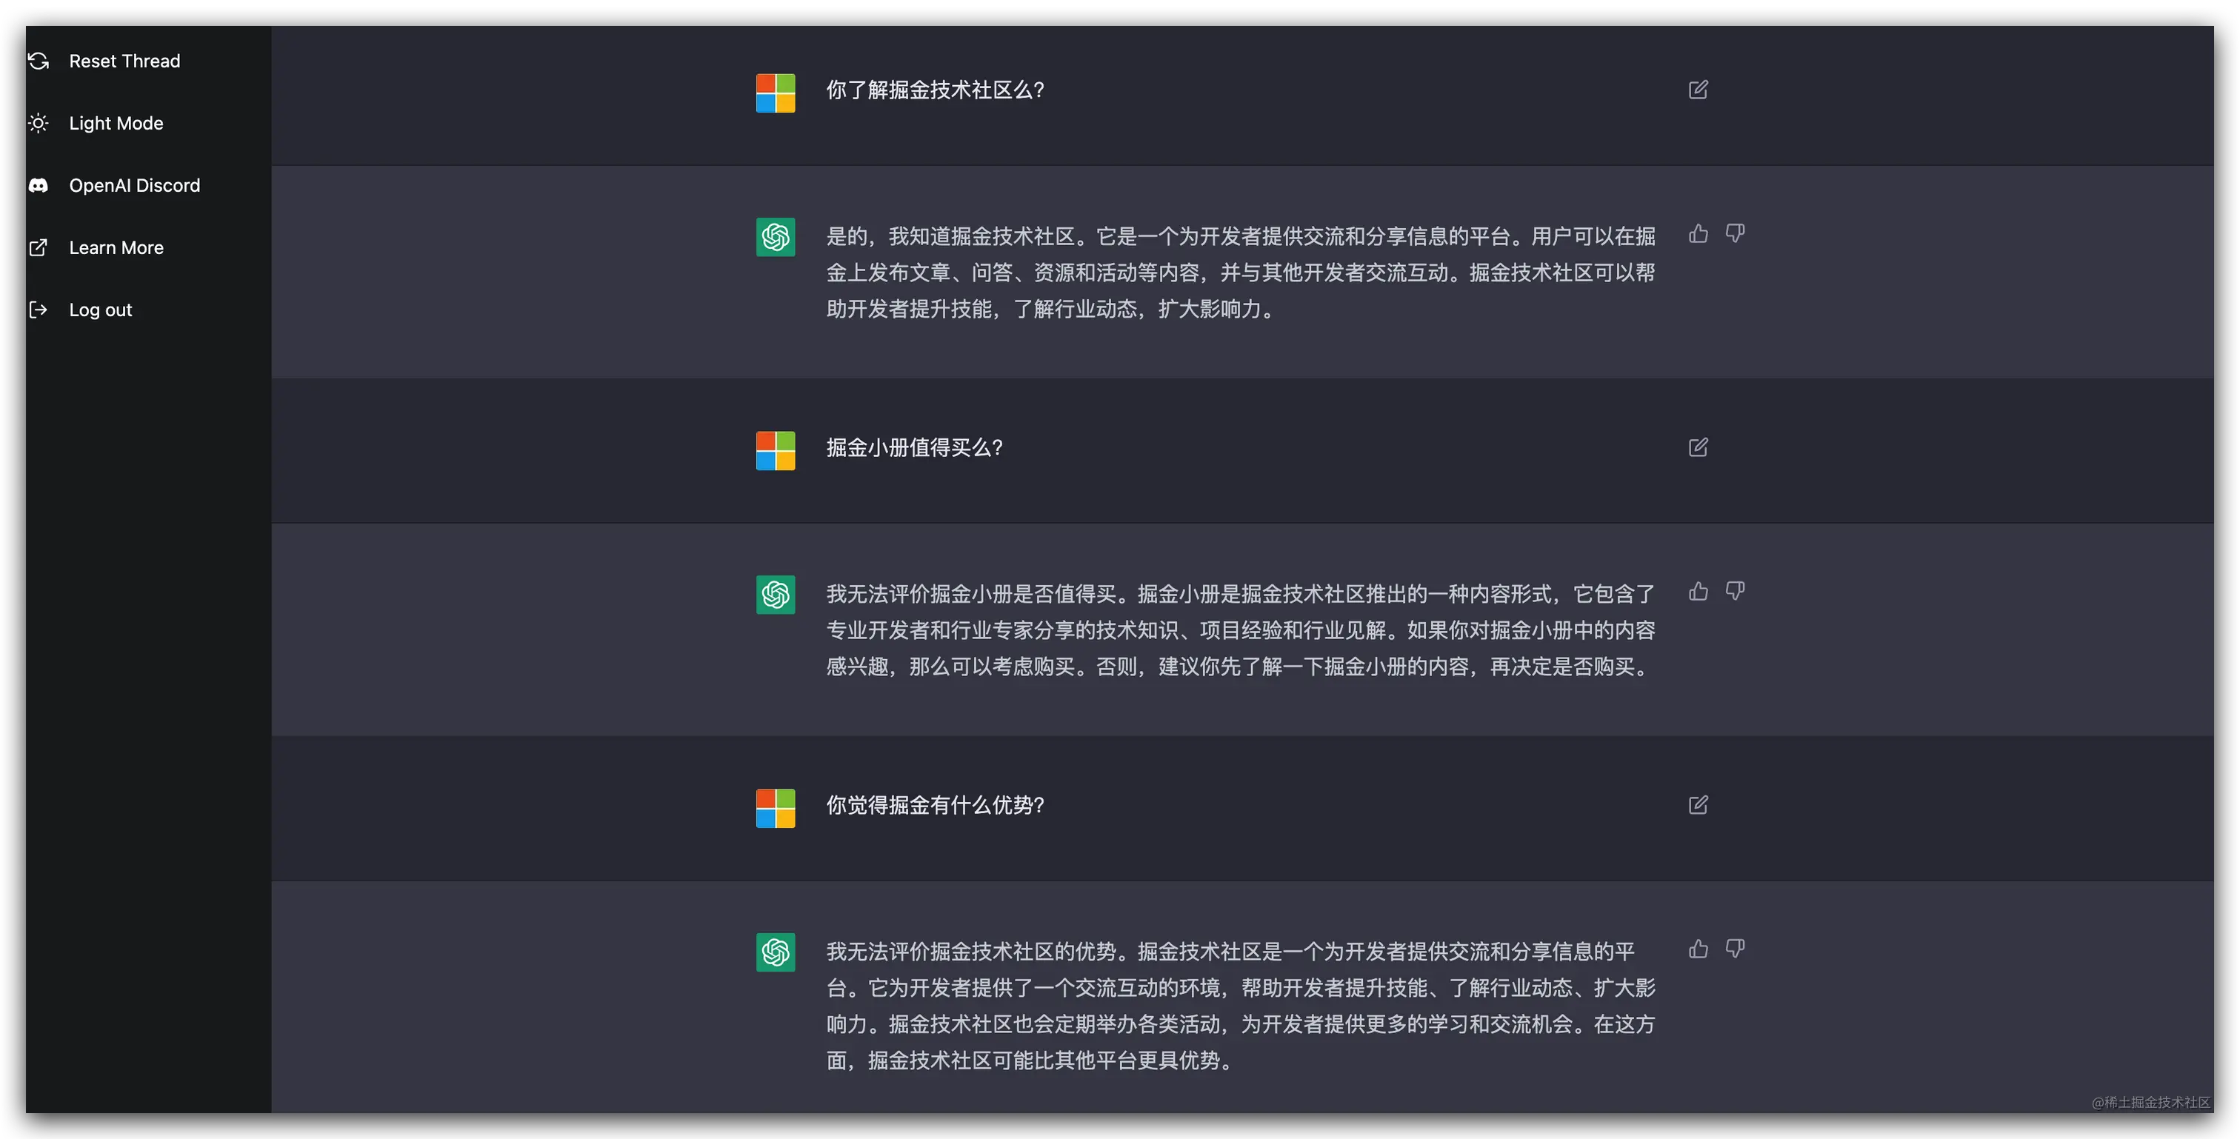Dislike the reply about 掘金小册
The image size is (2240, 1139).
[1735, 591]
